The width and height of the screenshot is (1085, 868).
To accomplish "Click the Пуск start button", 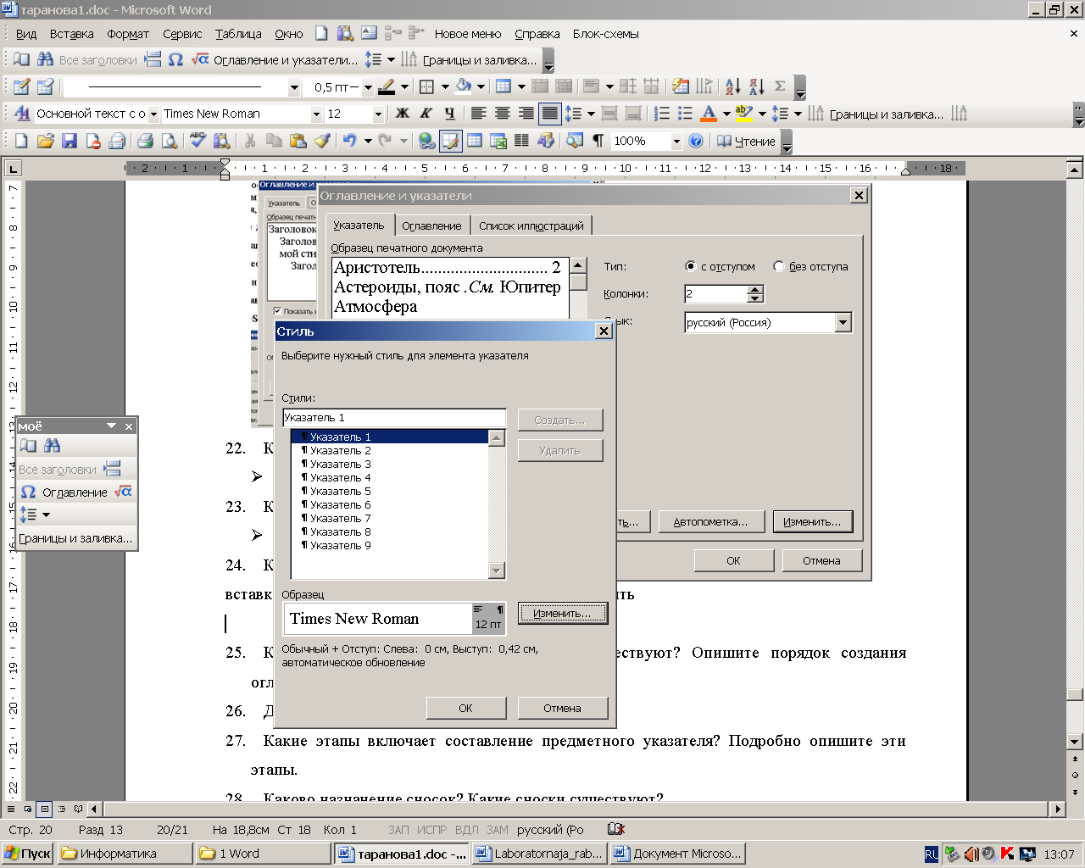I will [x=27, y=854].
